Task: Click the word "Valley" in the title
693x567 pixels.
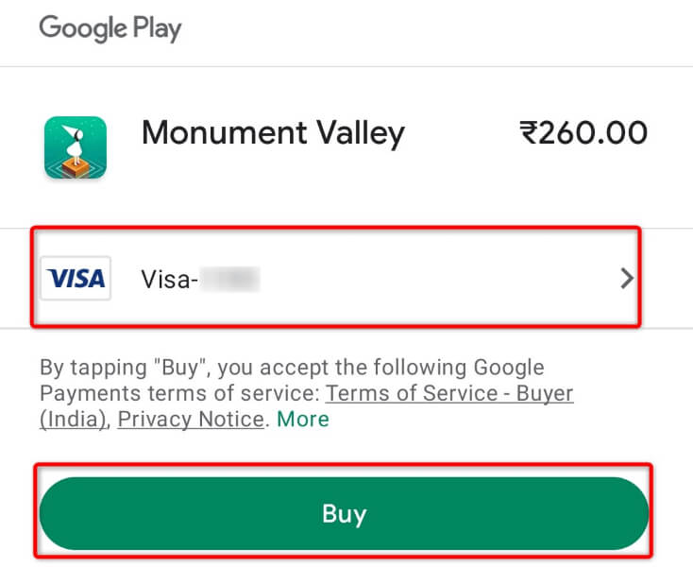Action: pyautogui.click(x=357, y=133)
